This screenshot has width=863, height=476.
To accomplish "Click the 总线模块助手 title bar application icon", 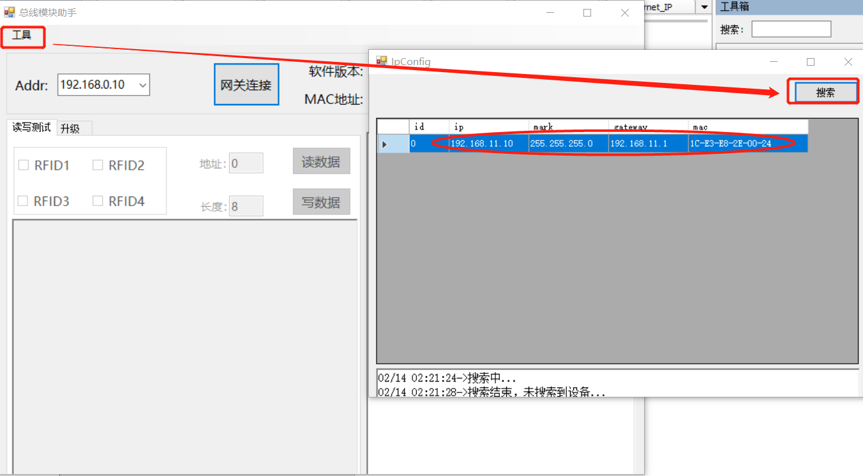I will (9, 11).
